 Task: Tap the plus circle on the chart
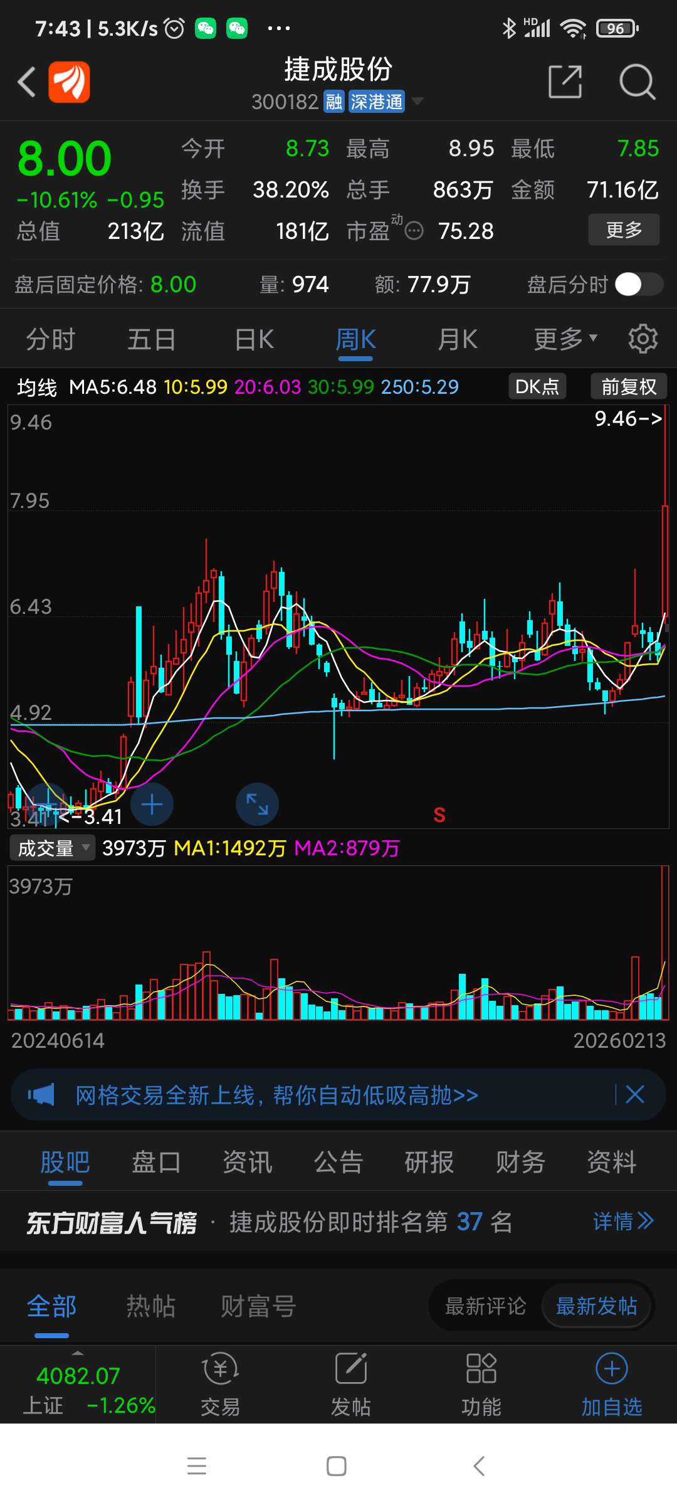click(152, 805)
